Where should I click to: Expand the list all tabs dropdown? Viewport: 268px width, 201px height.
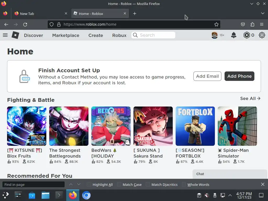click(263, 13)
